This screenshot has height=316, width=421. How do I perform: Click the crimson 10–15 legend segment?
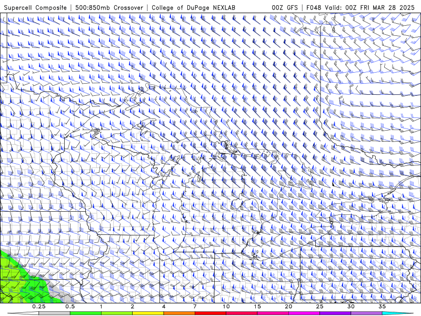242,313
